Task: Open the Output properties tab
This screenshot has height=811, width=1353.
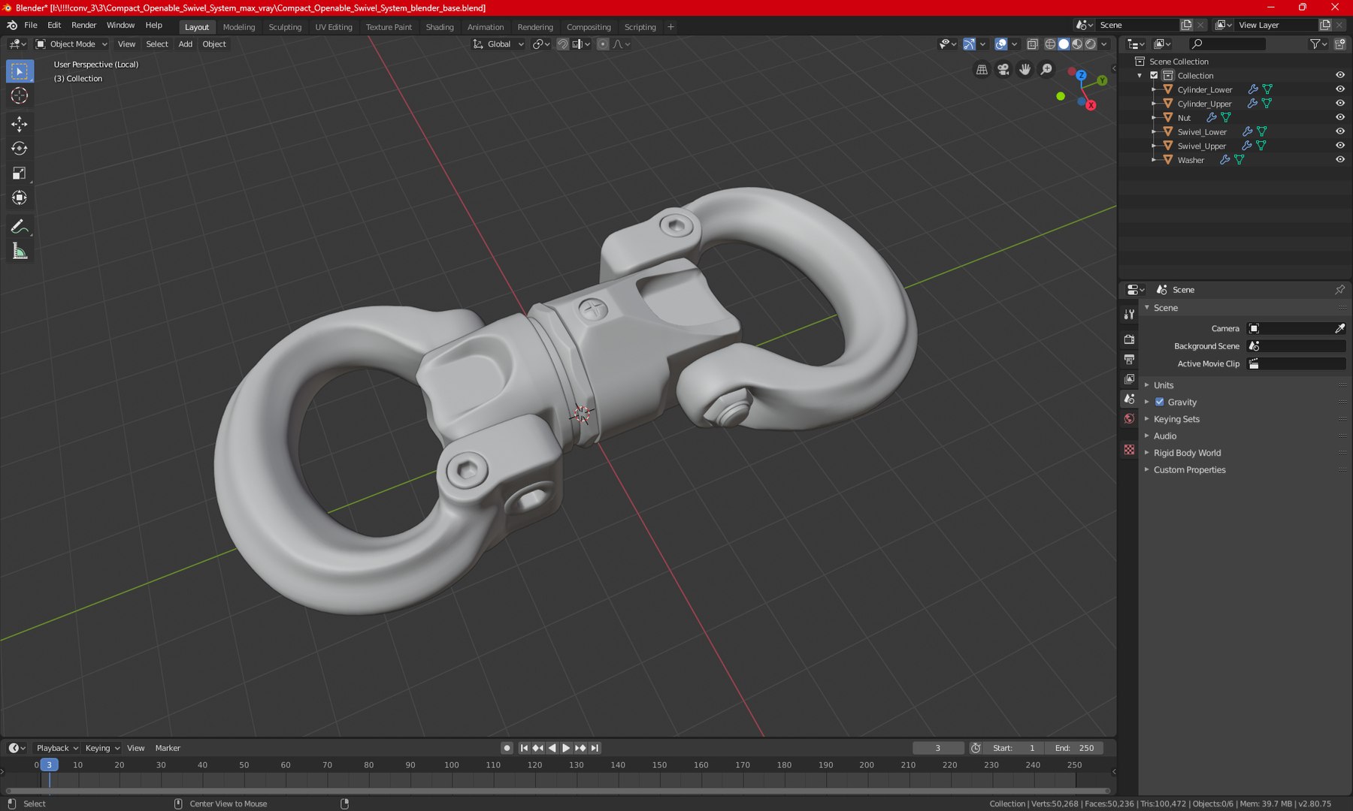Action: click(x=1129, y=360)
